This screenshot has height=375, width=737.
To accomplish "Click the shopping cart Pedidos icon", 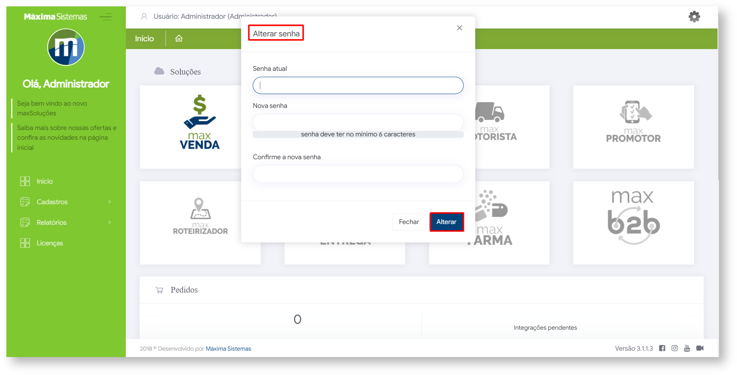I will coord(160,290).
